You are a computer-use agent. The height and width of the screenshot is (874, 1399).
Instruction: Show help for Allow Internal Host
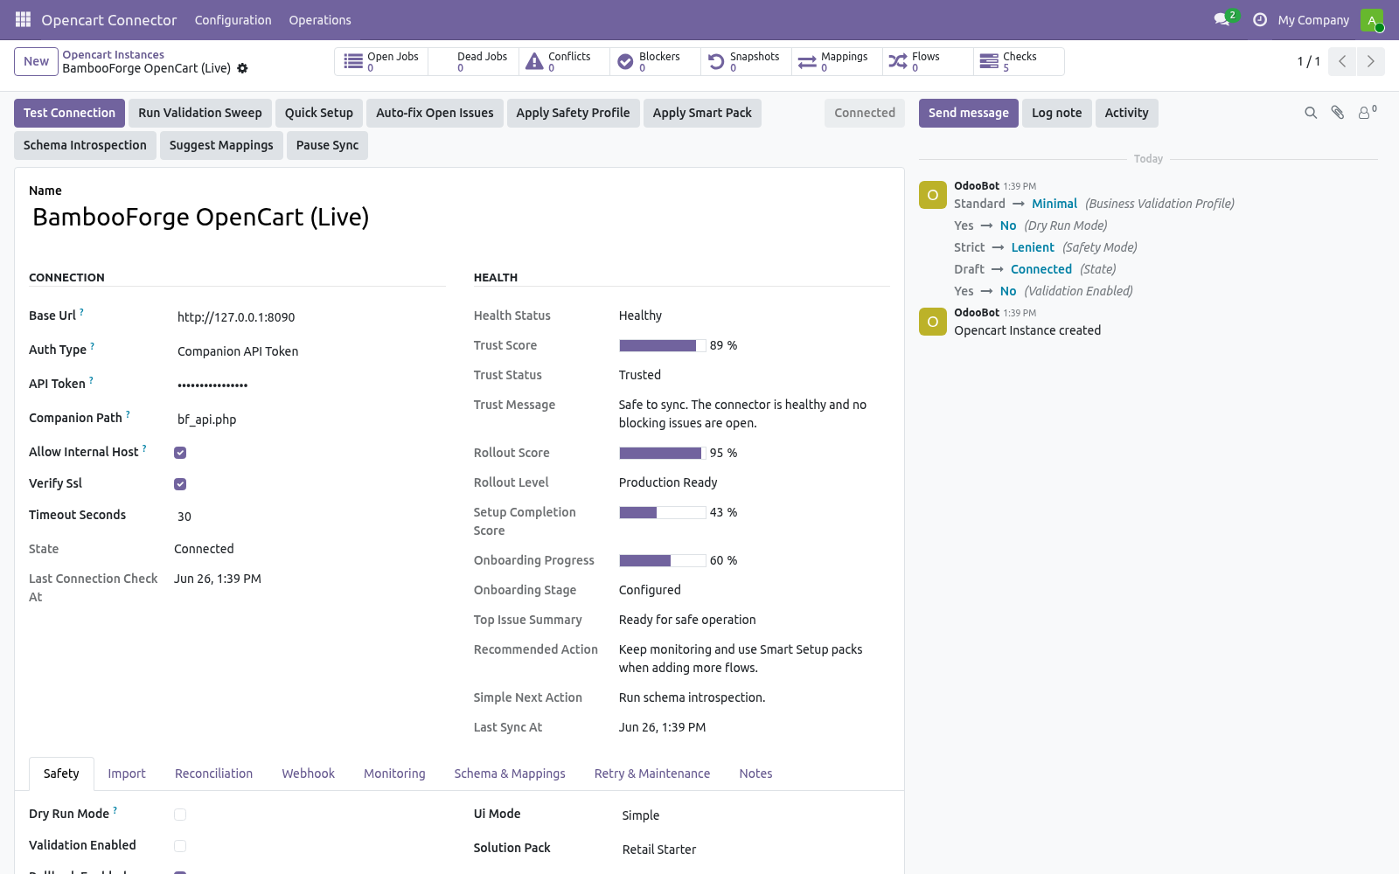click(x=144, y=447)
